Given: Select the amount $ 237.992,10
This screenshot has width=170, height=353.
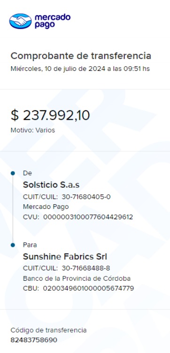Looking at the screenshot, I should (50, 115).
